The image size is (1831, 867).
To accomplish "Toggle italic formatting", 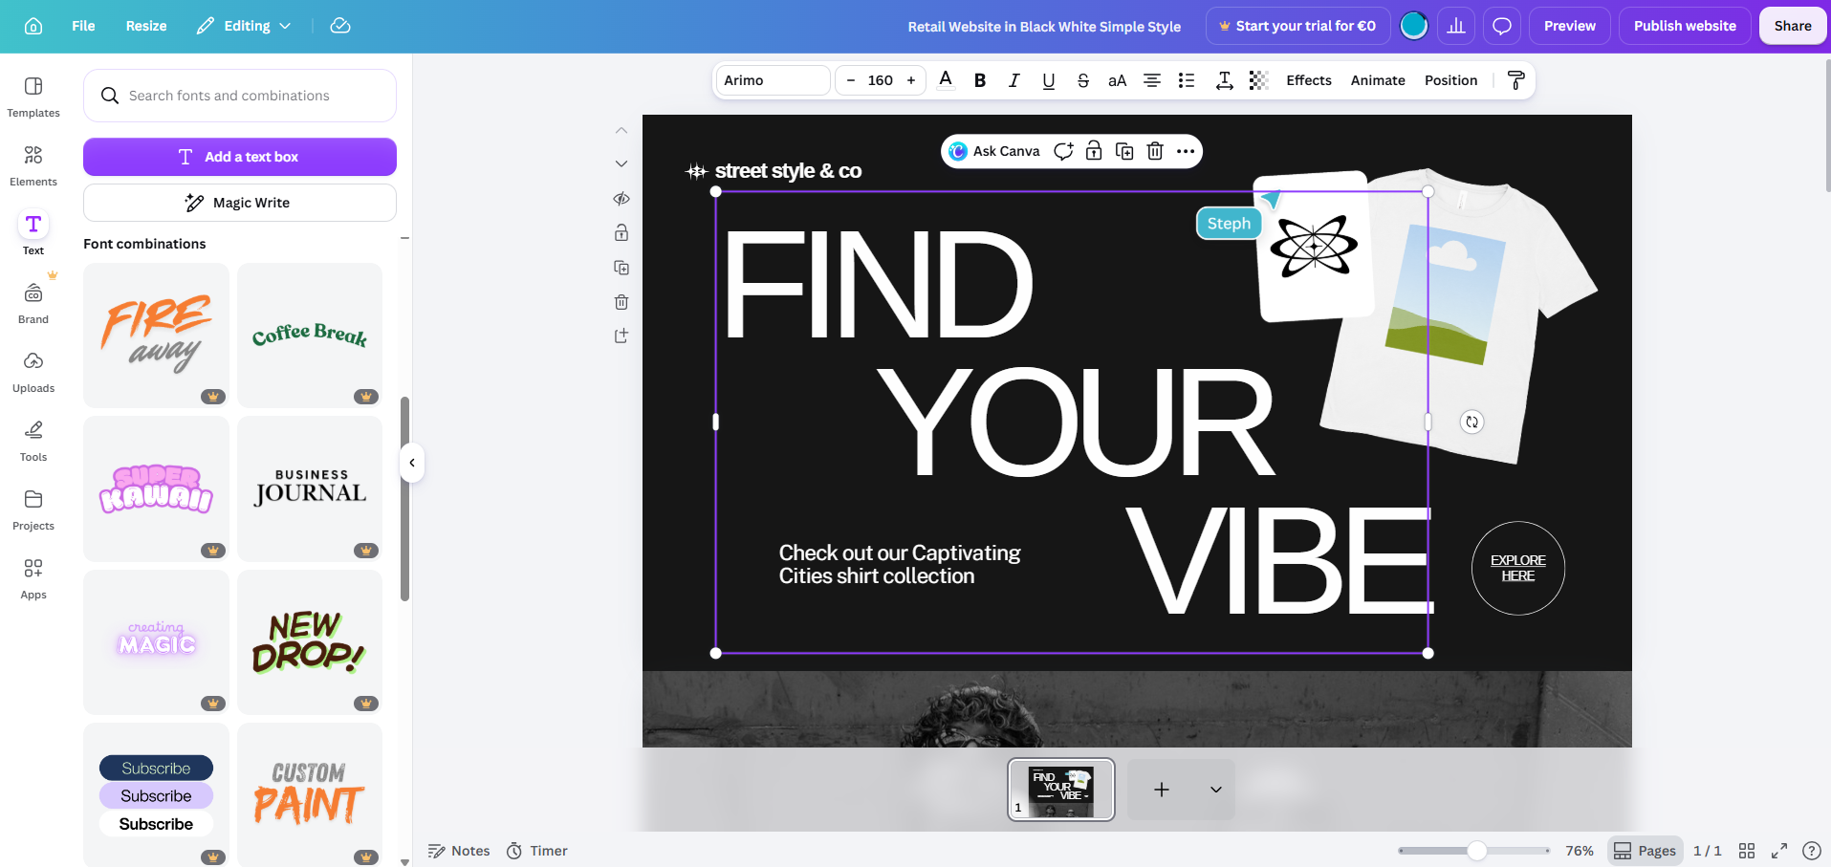I will 1014,80.
